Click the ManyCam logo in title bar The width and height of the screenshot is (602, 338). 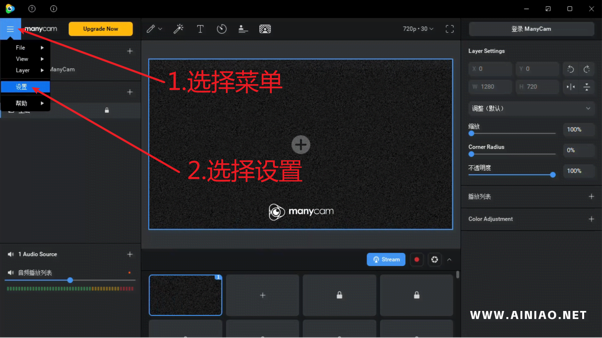(10, 9)
